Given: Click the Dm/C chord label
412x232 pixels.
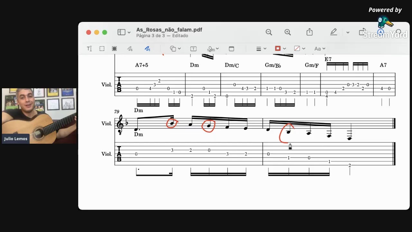Looking at the screenshot, I should (232, 65).
